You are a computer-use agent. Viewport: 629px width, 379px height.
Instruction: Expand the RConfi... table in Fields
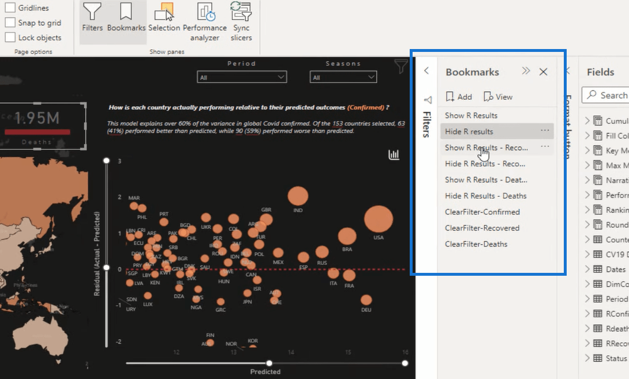coord(587,314)
